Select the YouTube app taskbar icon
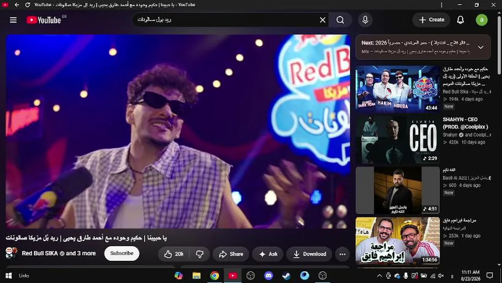Screen dimensions: 502x283 pos(233,276)
